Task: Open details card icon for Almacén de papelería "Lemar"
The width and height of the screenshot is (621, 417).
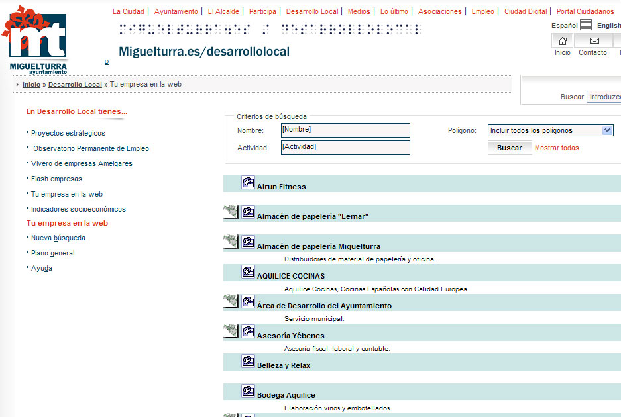Action: point(248,212)
